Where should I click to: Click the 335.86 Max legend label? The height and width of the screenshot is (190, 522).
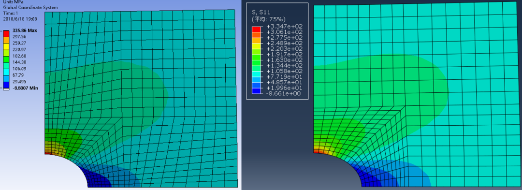25,30
